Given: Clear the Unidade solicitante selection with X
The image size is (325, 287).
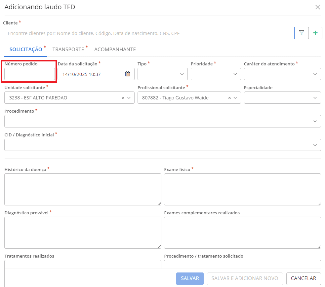Looking at the screenshot, I should (x=123, y=98).
